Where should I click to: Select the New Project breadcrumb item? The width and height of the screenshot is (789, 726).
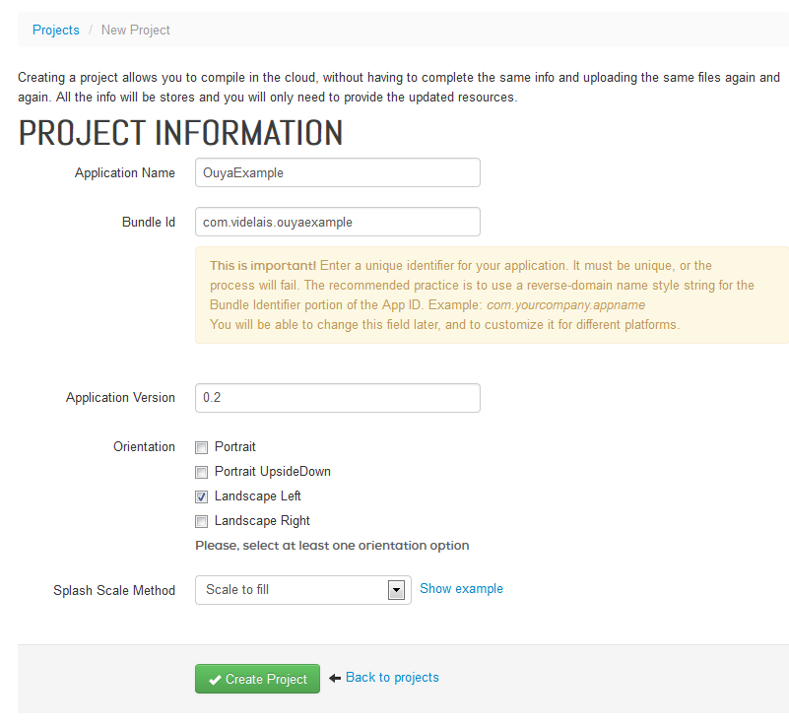[136, 31]
